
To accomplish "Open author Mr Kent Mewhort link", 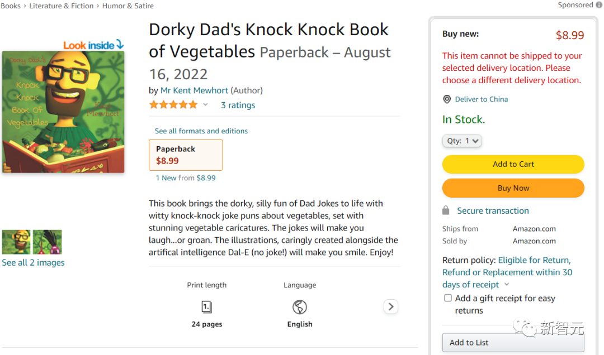I will coord(194,90).
